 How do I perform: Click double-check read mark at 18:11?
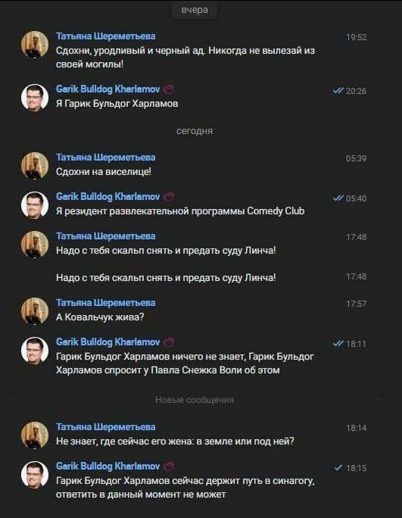(x=338, y=344)
